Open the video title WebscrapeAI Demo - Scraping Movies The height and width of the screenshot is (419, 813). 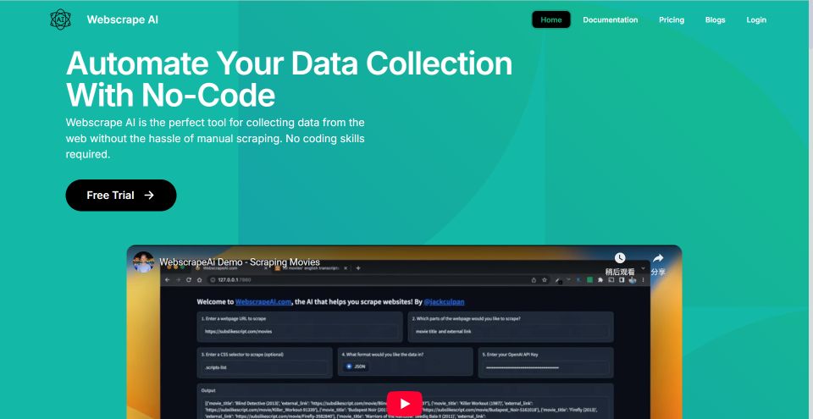[x=240, y=262]
